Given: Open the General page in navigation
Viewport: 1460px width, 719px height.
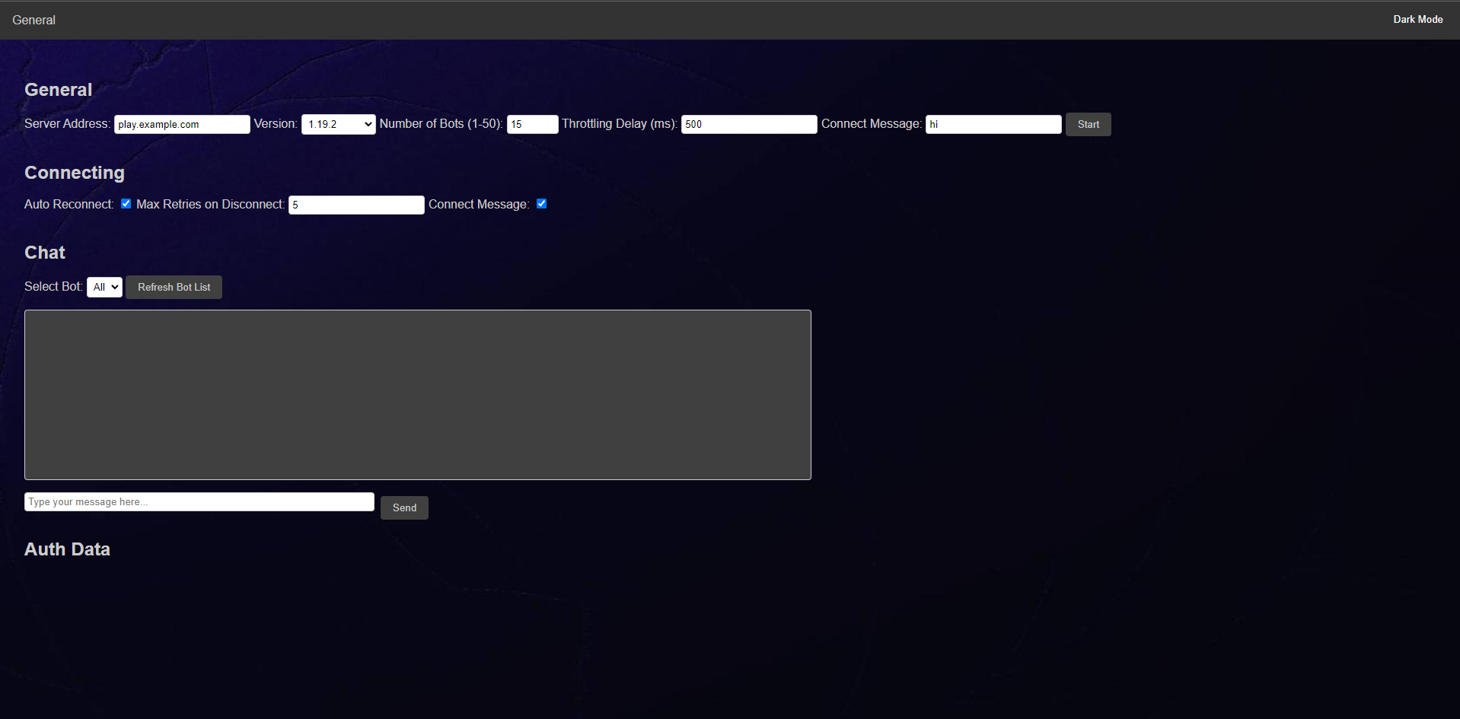Looking at the screenshot, I should click(x=33, y=20).
